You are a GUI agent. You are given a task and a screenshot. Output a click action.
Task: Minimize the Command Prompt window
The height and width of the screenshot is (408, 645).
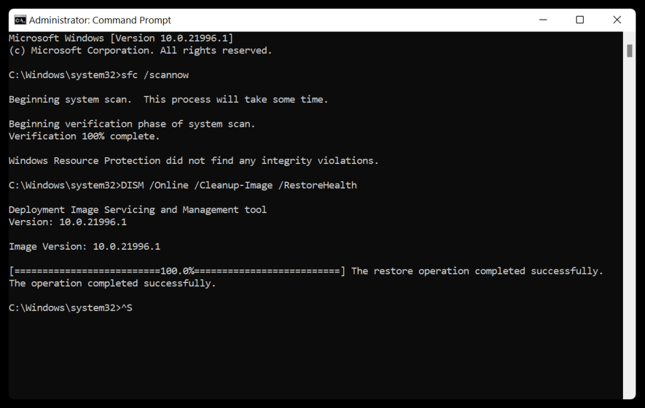542,20
